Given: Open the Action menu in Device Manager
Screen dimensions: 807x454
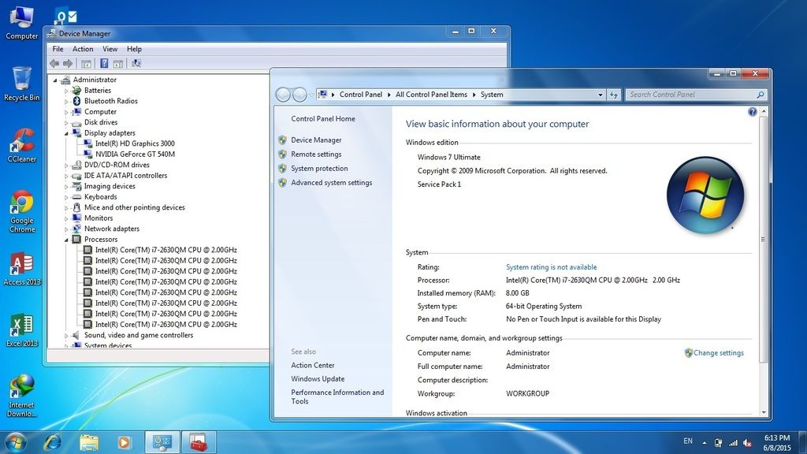Looking at the screenshot, I should [83, 49].
